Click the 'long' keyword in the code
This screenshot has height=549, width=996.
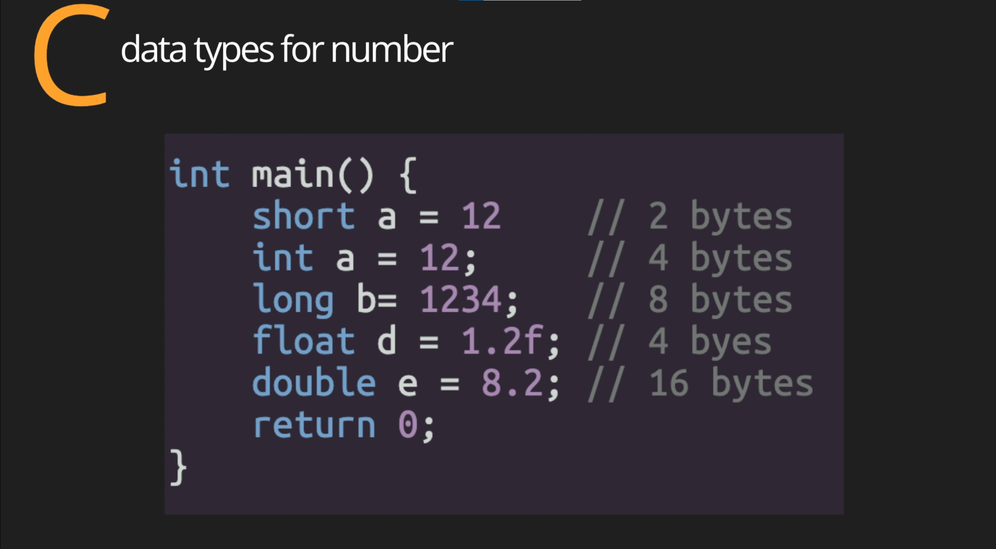[x=293, y=300]
